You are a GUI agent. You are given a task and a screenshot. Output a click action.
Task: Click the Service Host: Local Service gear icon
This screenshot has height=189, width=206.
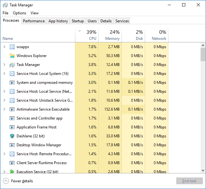point(12,91)
